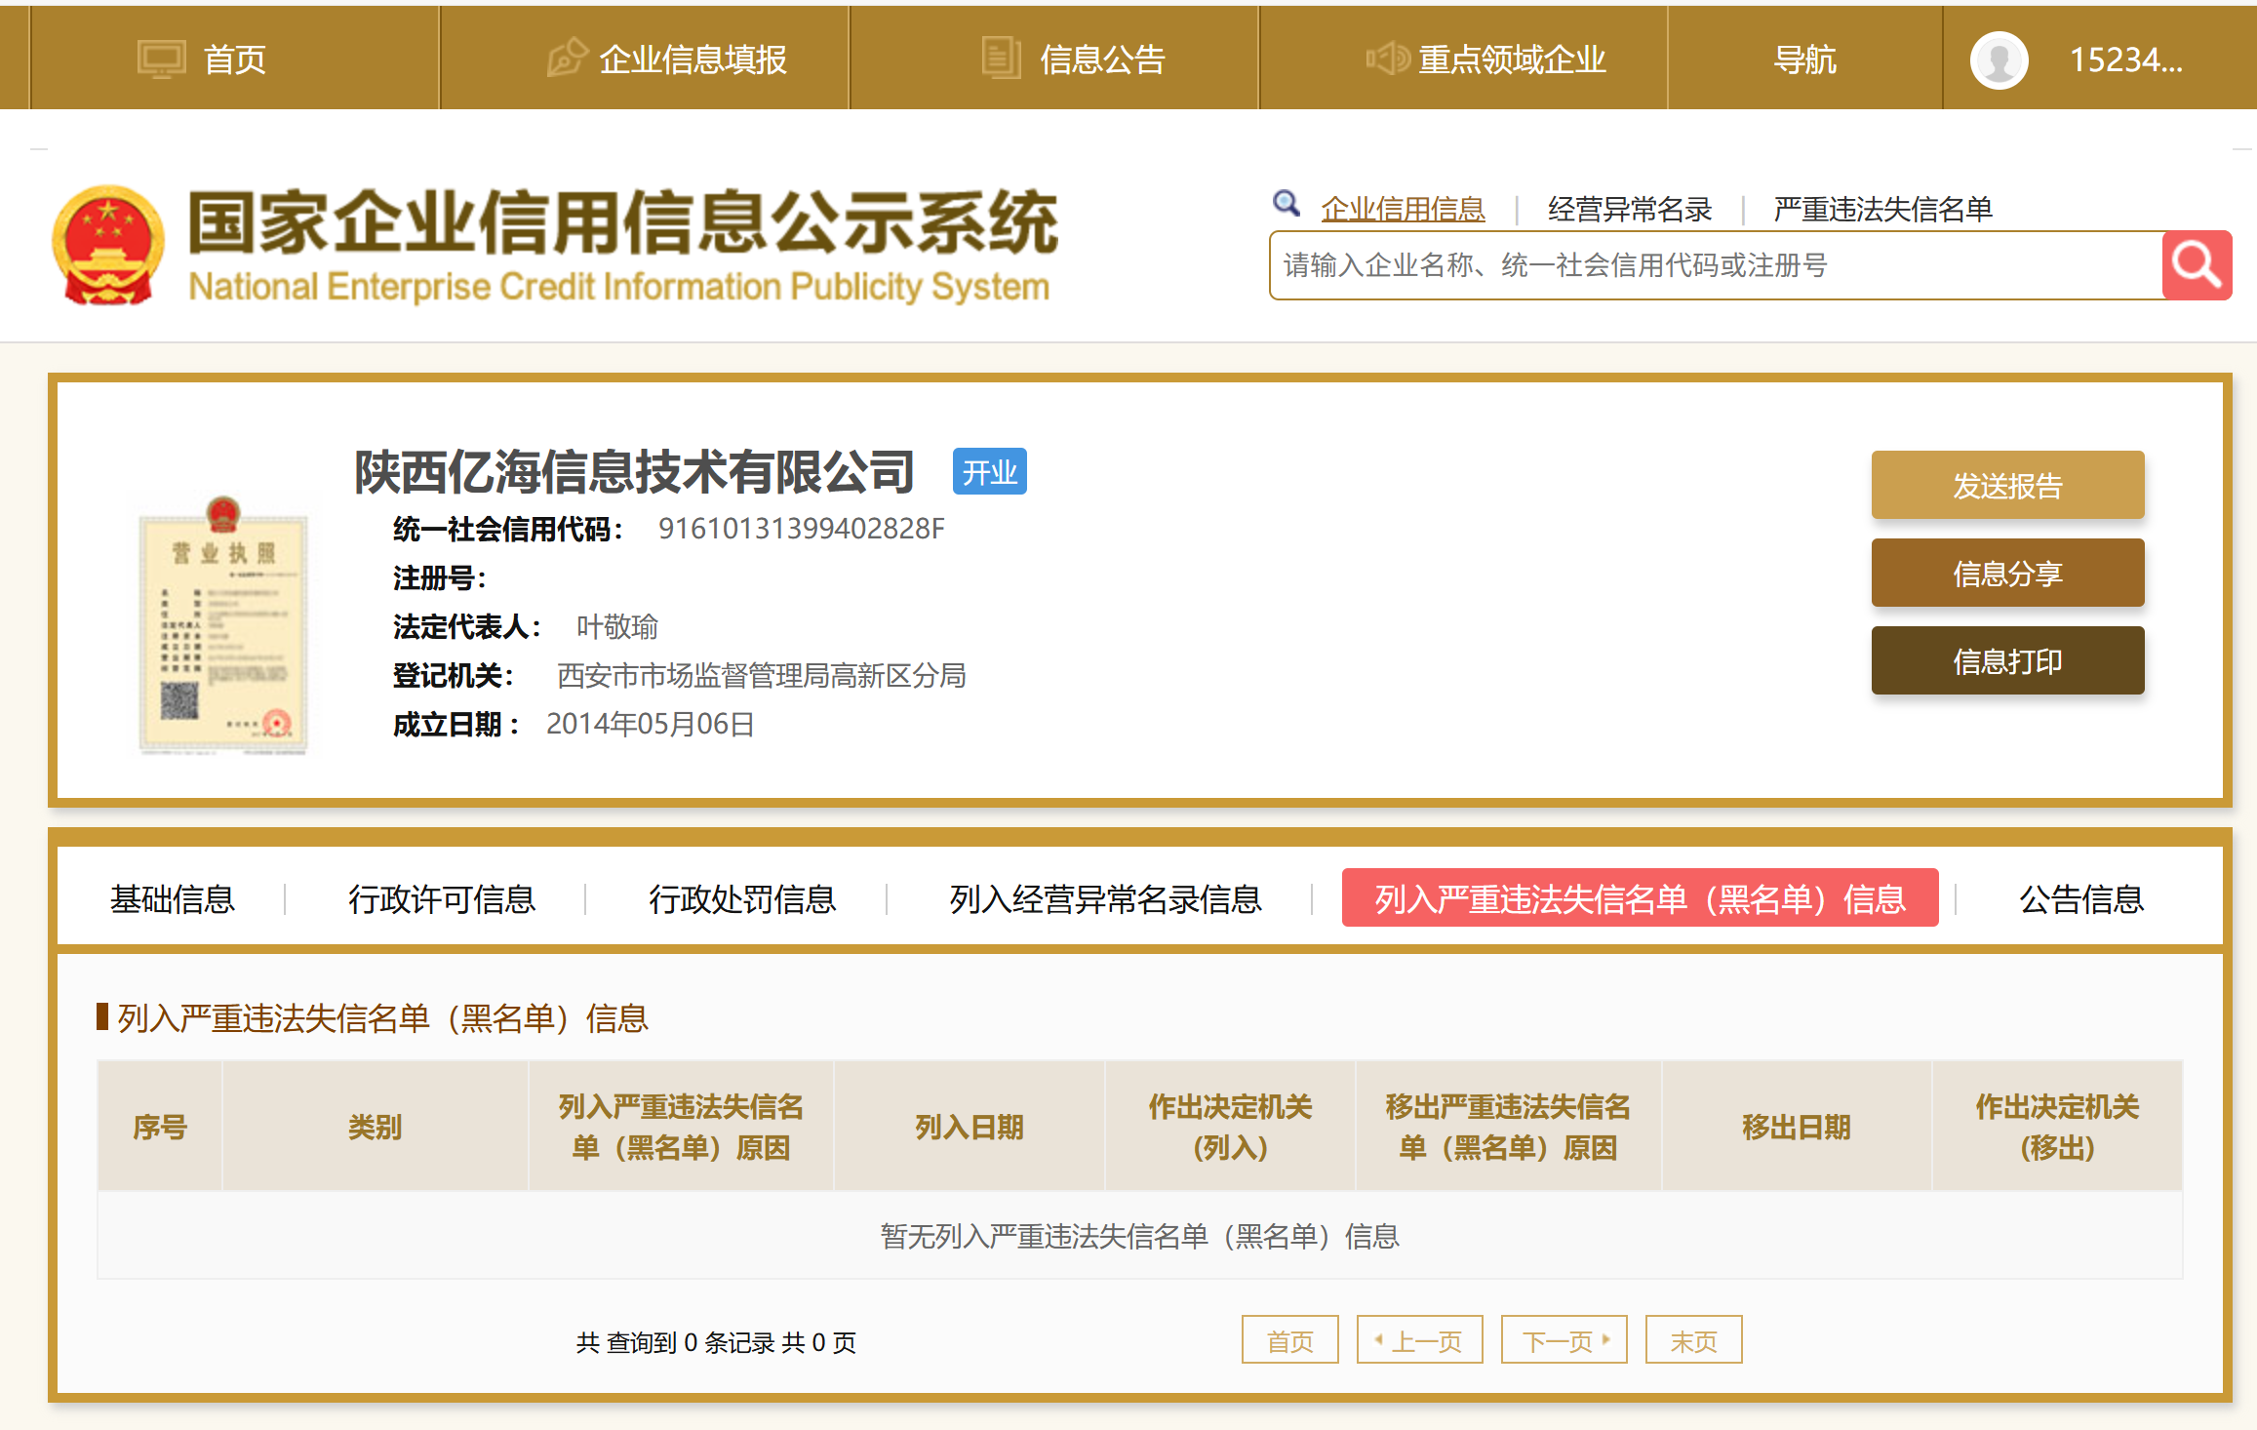The width and height of the screenshot is (2257, 1430).
Task: Open the 列入经营异常名录信息 tab
Action: 1105,898
